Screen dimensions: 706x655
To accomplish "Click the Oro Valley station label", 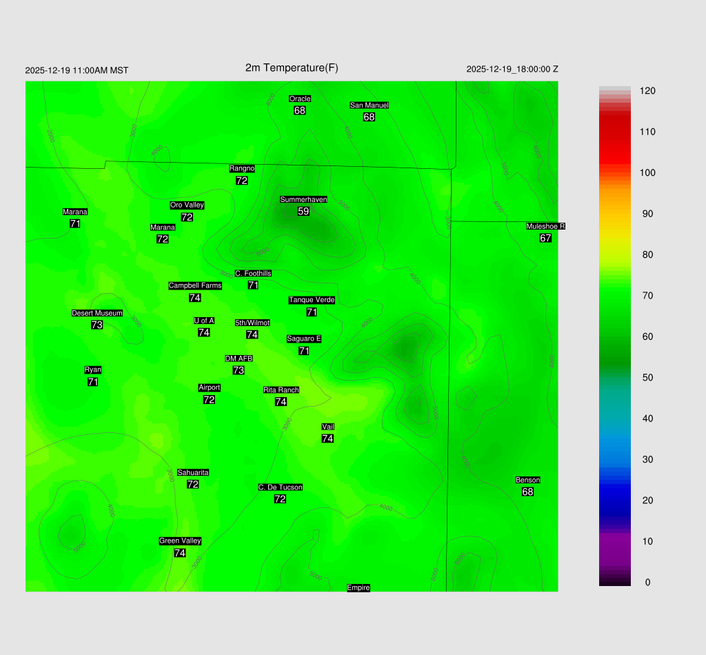I will (x=187, y=205).
